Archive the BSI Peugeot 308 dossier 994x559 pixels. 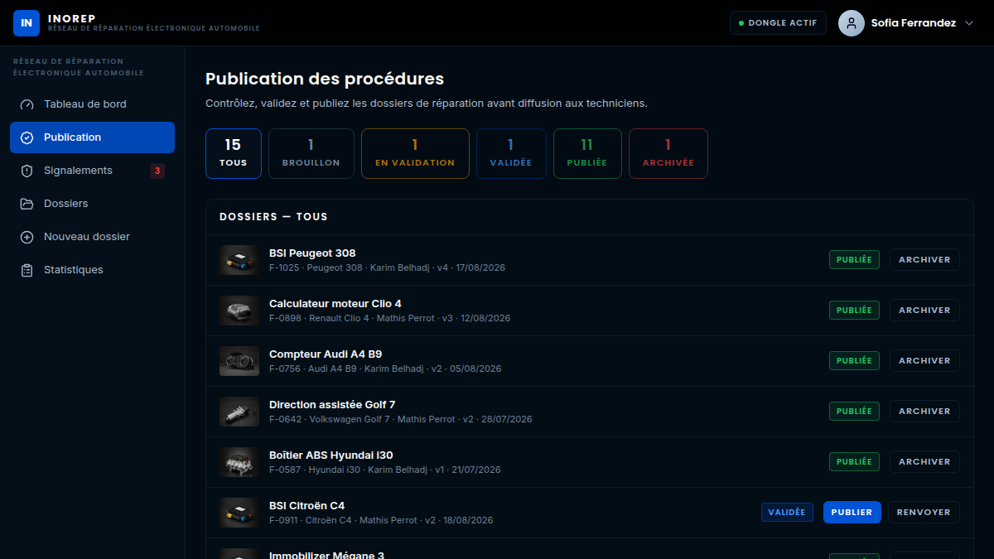(x=924, y=260)
